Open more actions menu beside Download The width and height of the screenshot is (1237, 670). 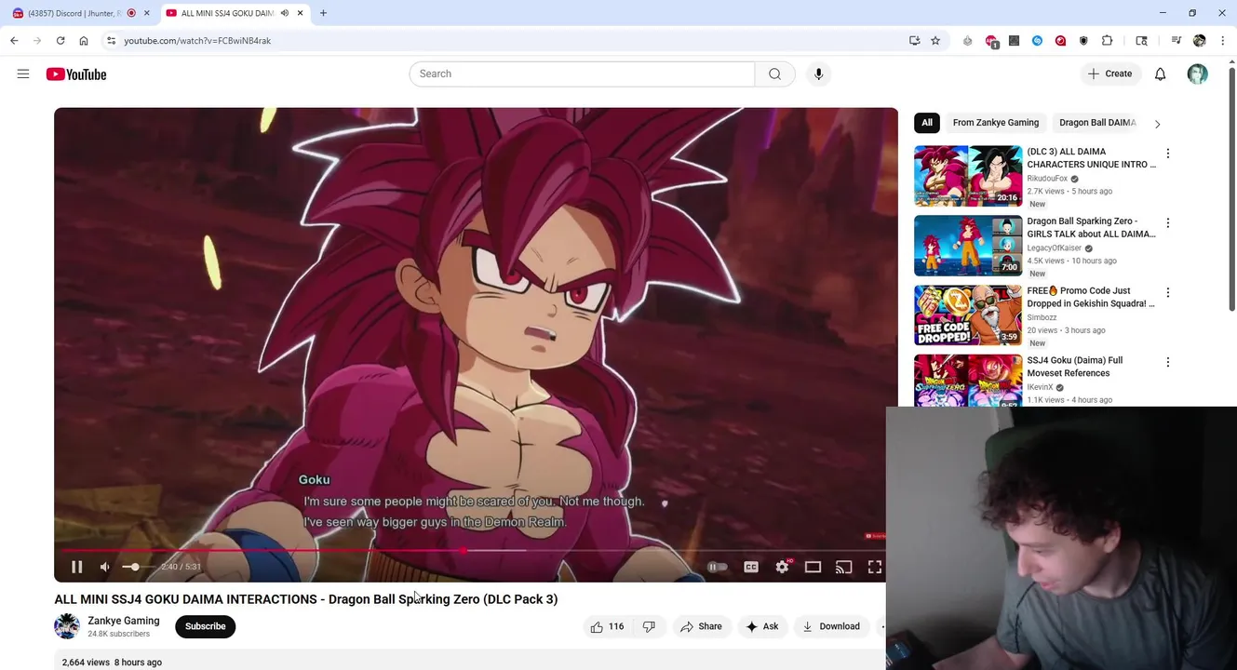[882, 626]
